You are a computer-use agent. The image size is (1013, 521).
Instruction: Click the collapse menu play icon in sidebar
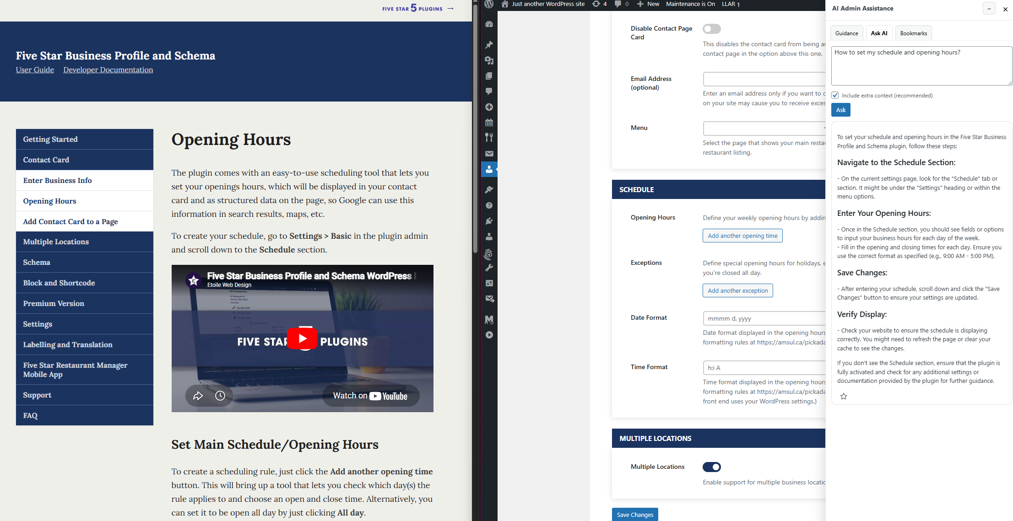coord(489,335)
